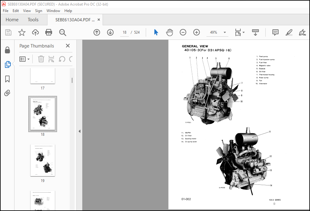Open the Window menu
Viewport: 310px width, 211px height.
(53, 11)
